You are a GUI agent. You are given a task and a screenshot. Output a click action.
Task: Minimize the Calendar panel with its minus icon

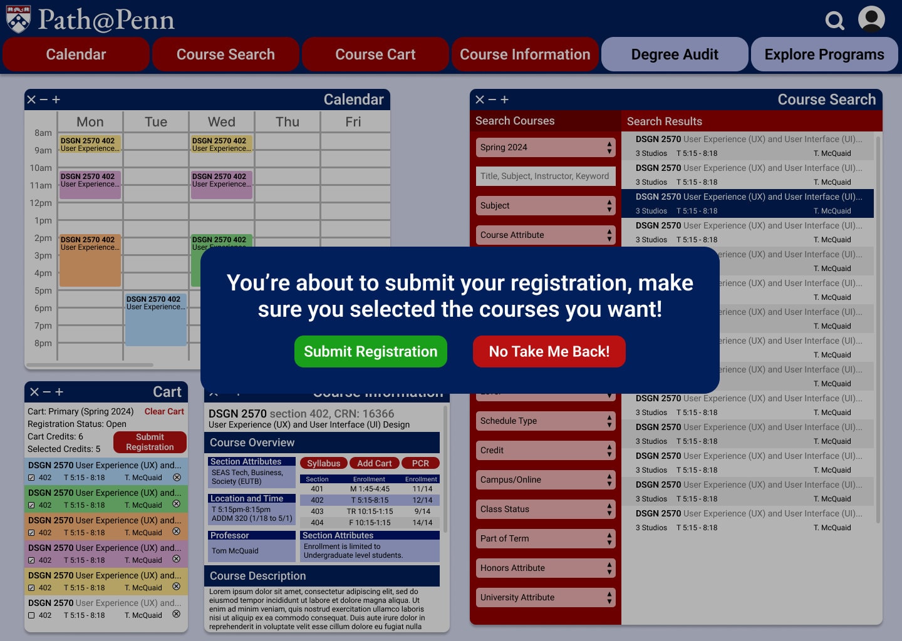tap(44, 100)
